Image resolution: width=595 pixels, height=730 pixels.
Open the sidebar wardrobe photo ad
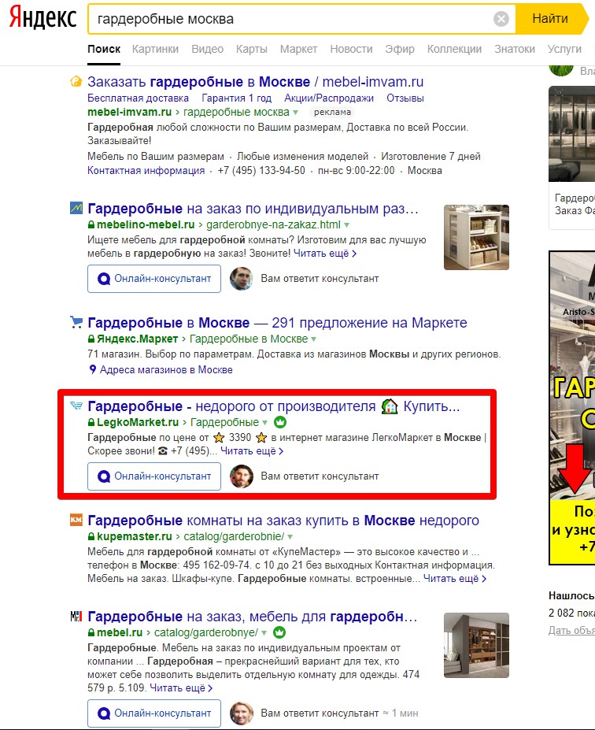tap(571, 134)
